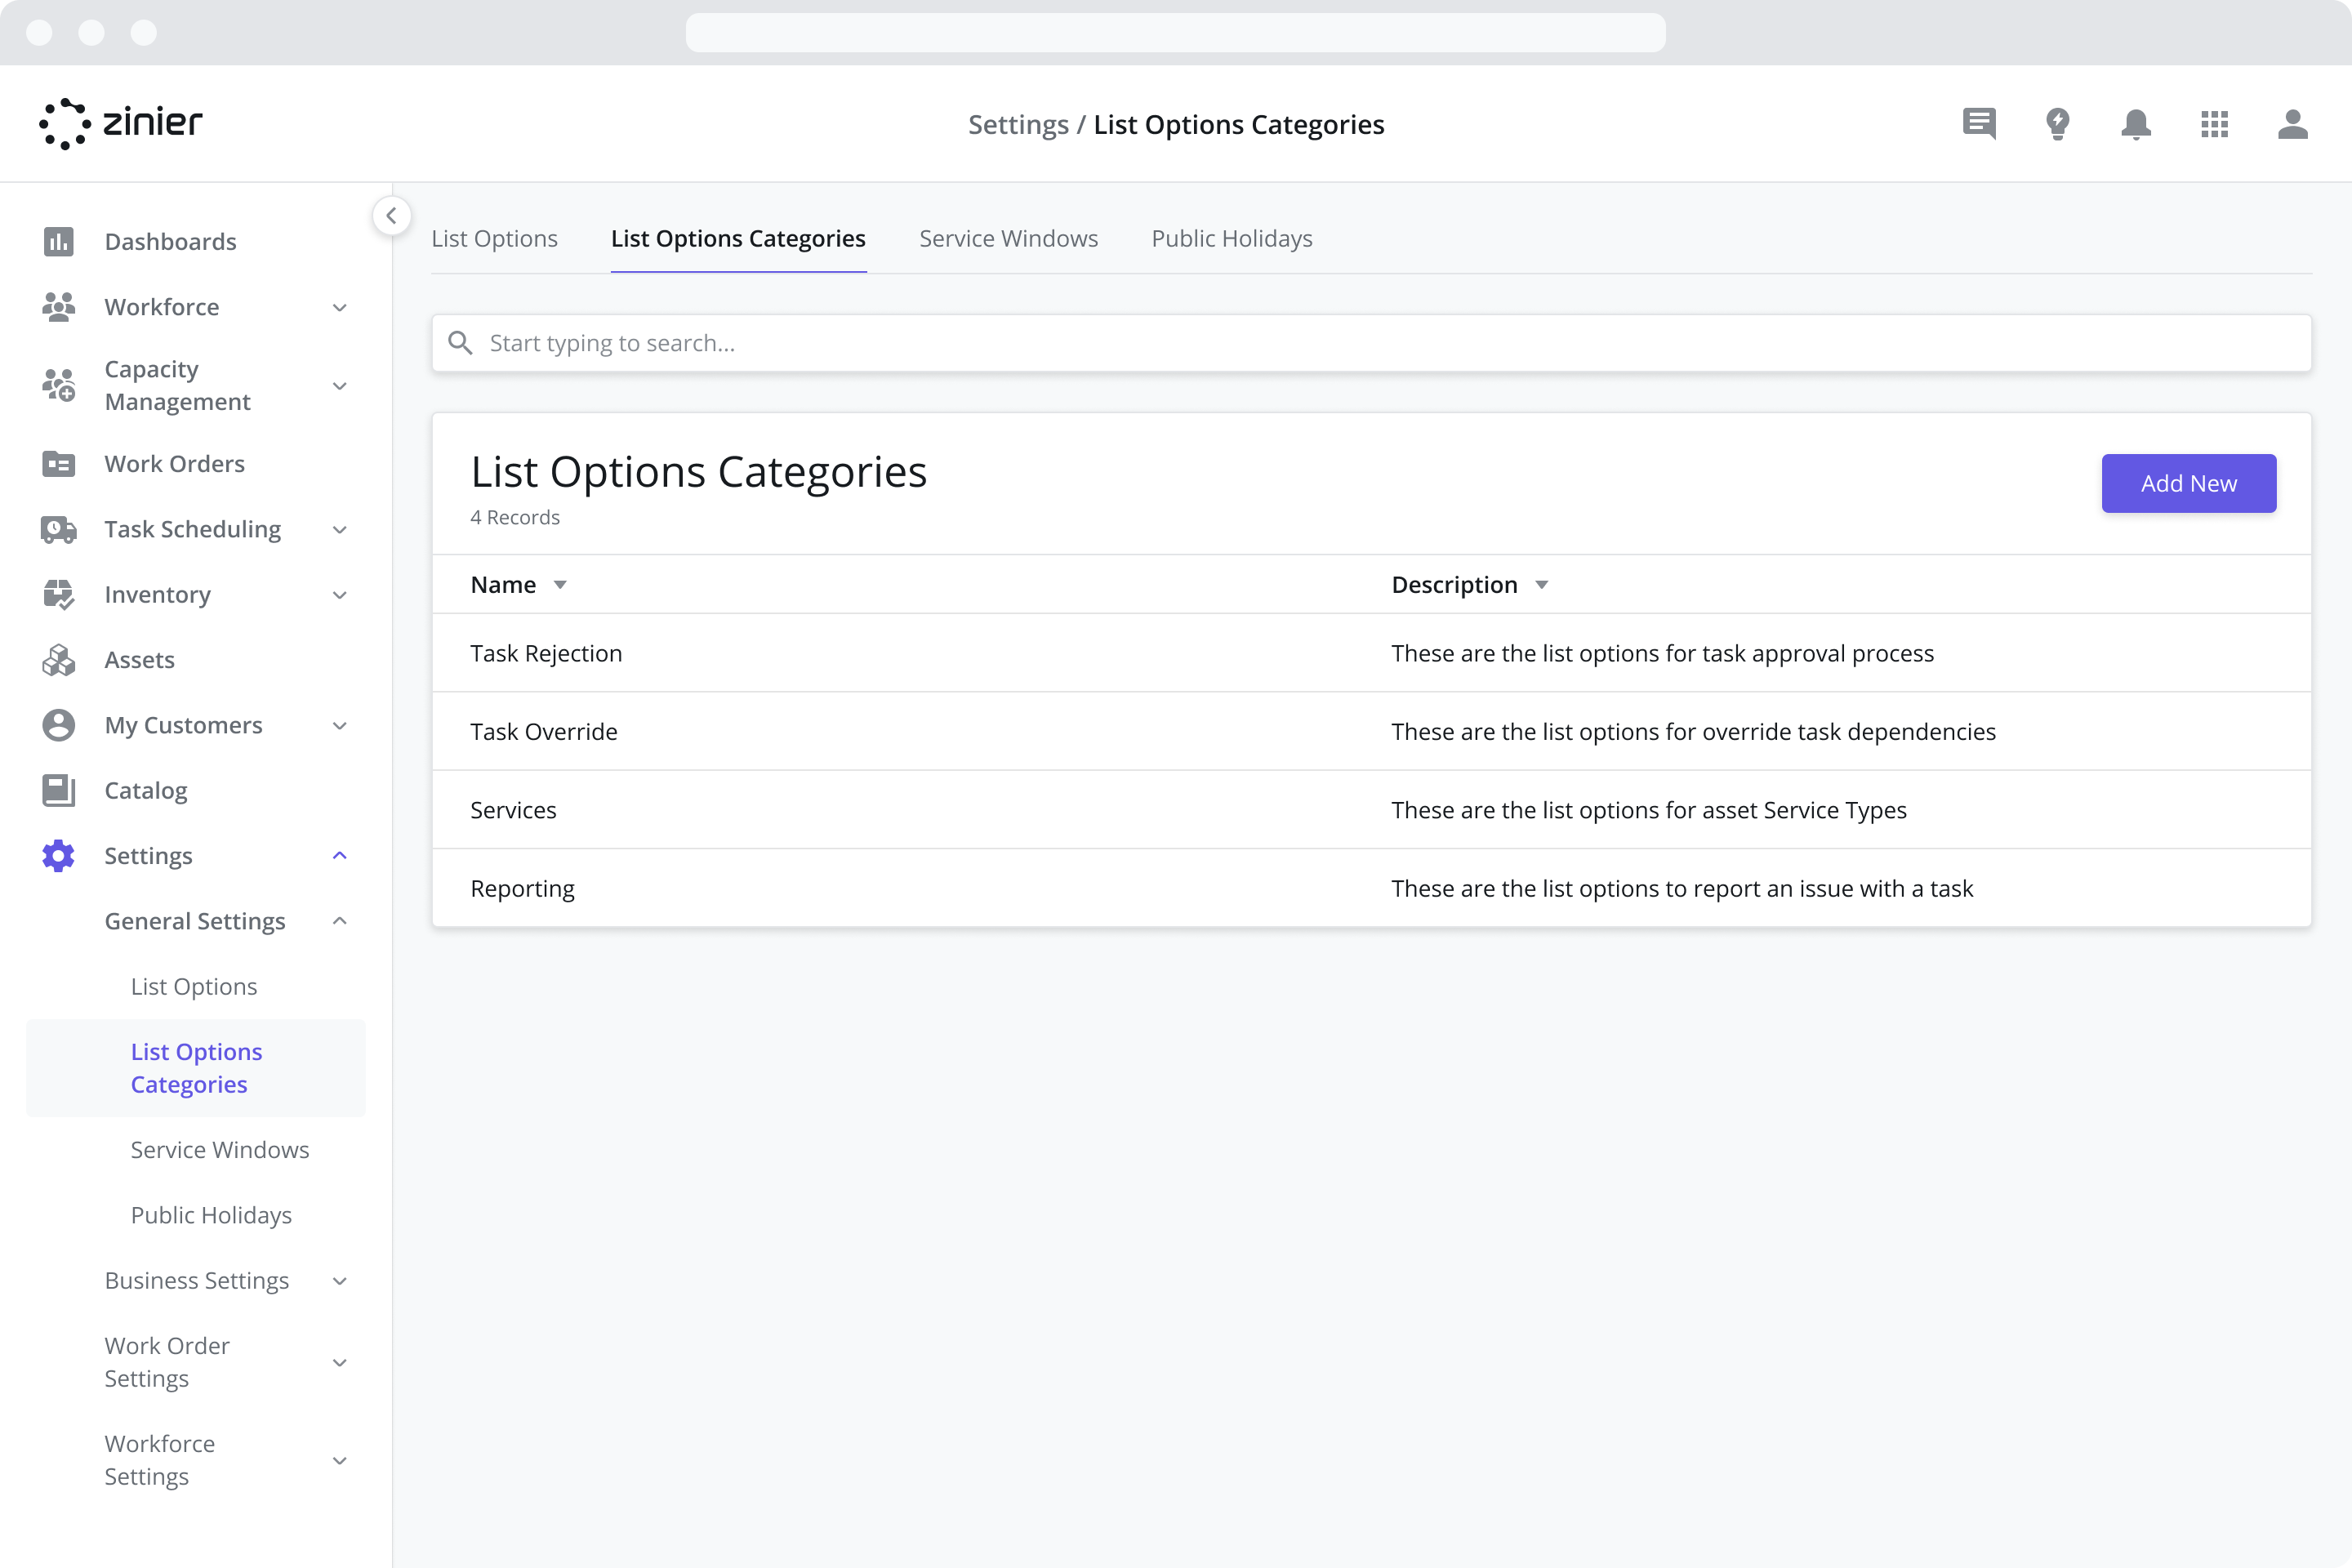Open the Catalog icon
Image resolution: width=2352 pixels, height=1568 pixels.
[x=59, y=790]
